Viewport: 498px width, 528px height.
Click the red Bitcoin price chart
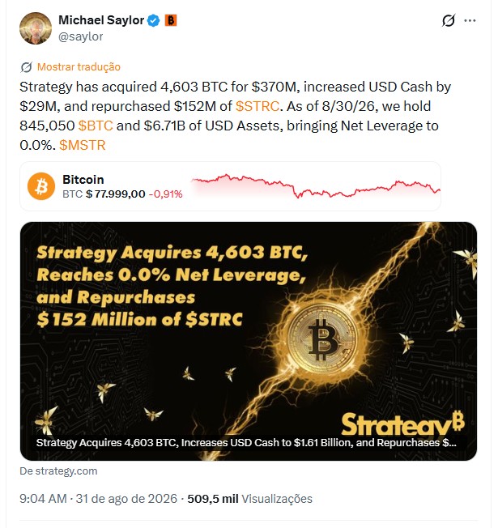[316, 186]
